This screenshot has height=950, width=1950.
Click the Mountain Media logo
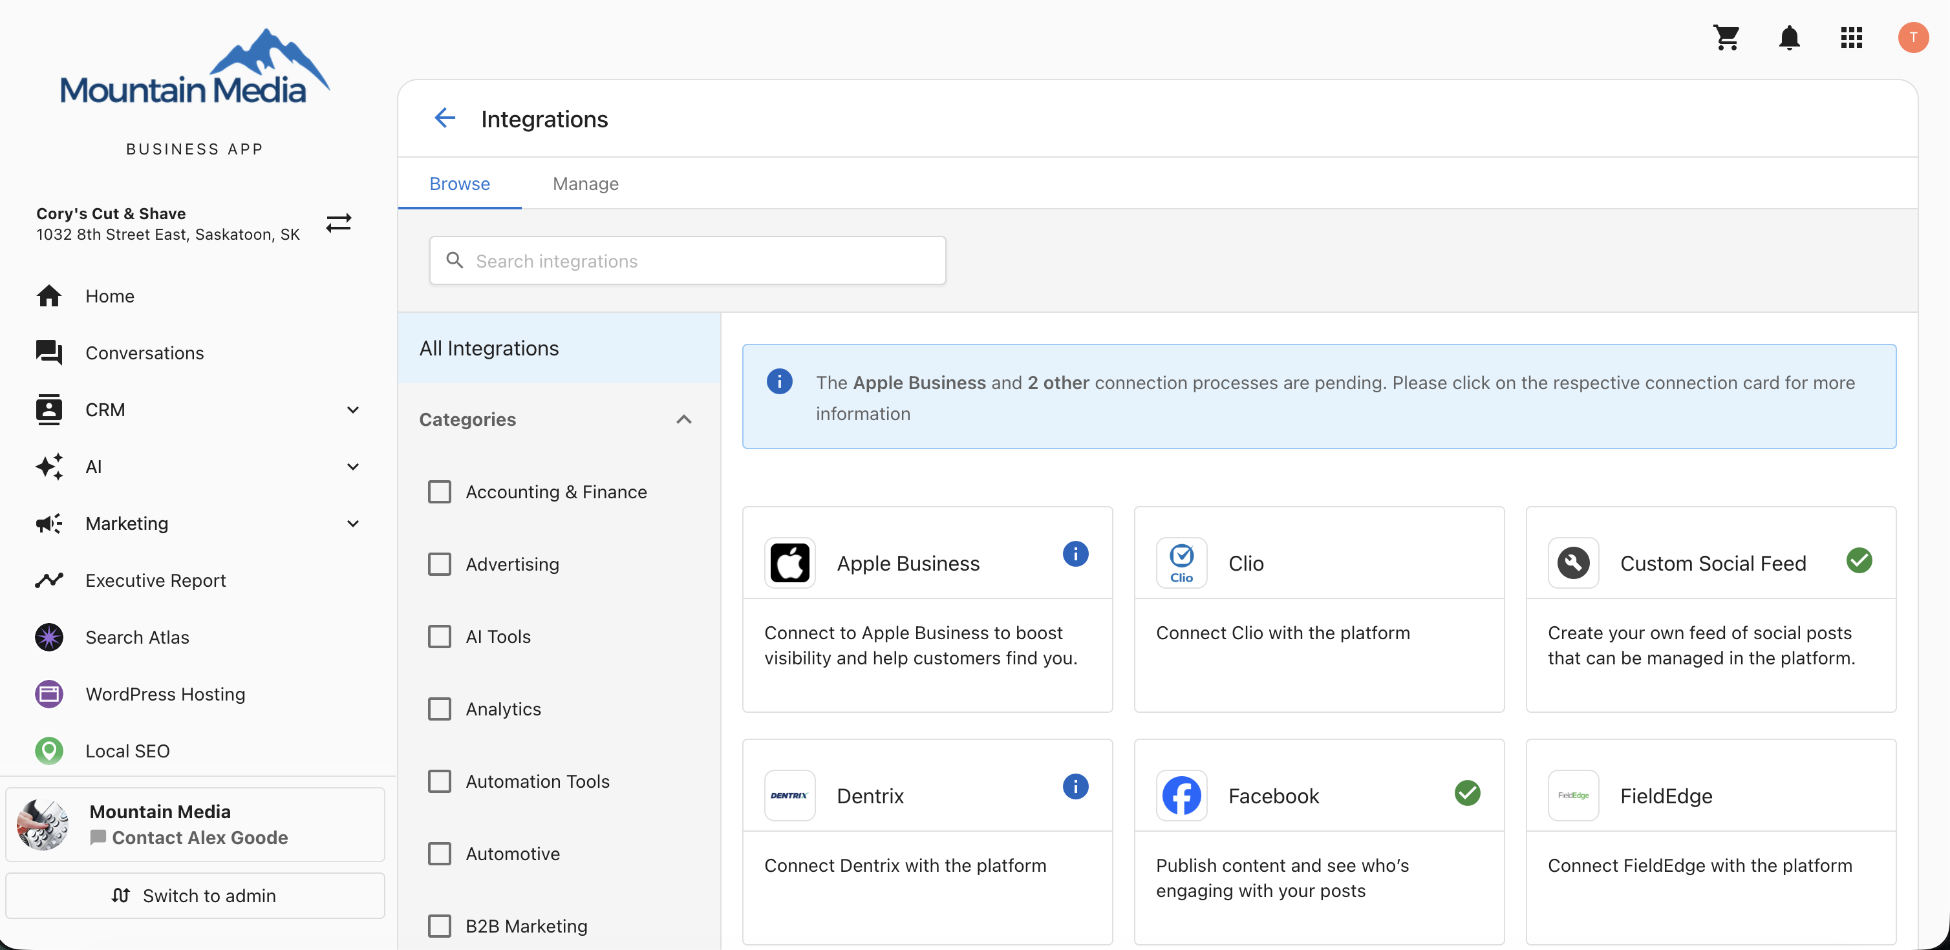195,67
